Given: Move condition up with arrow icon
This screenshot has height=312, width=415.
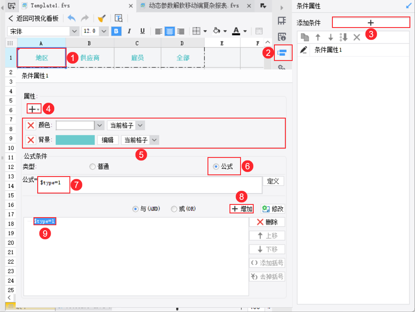Looking at the screenshot, I should (x=318, y=37).
